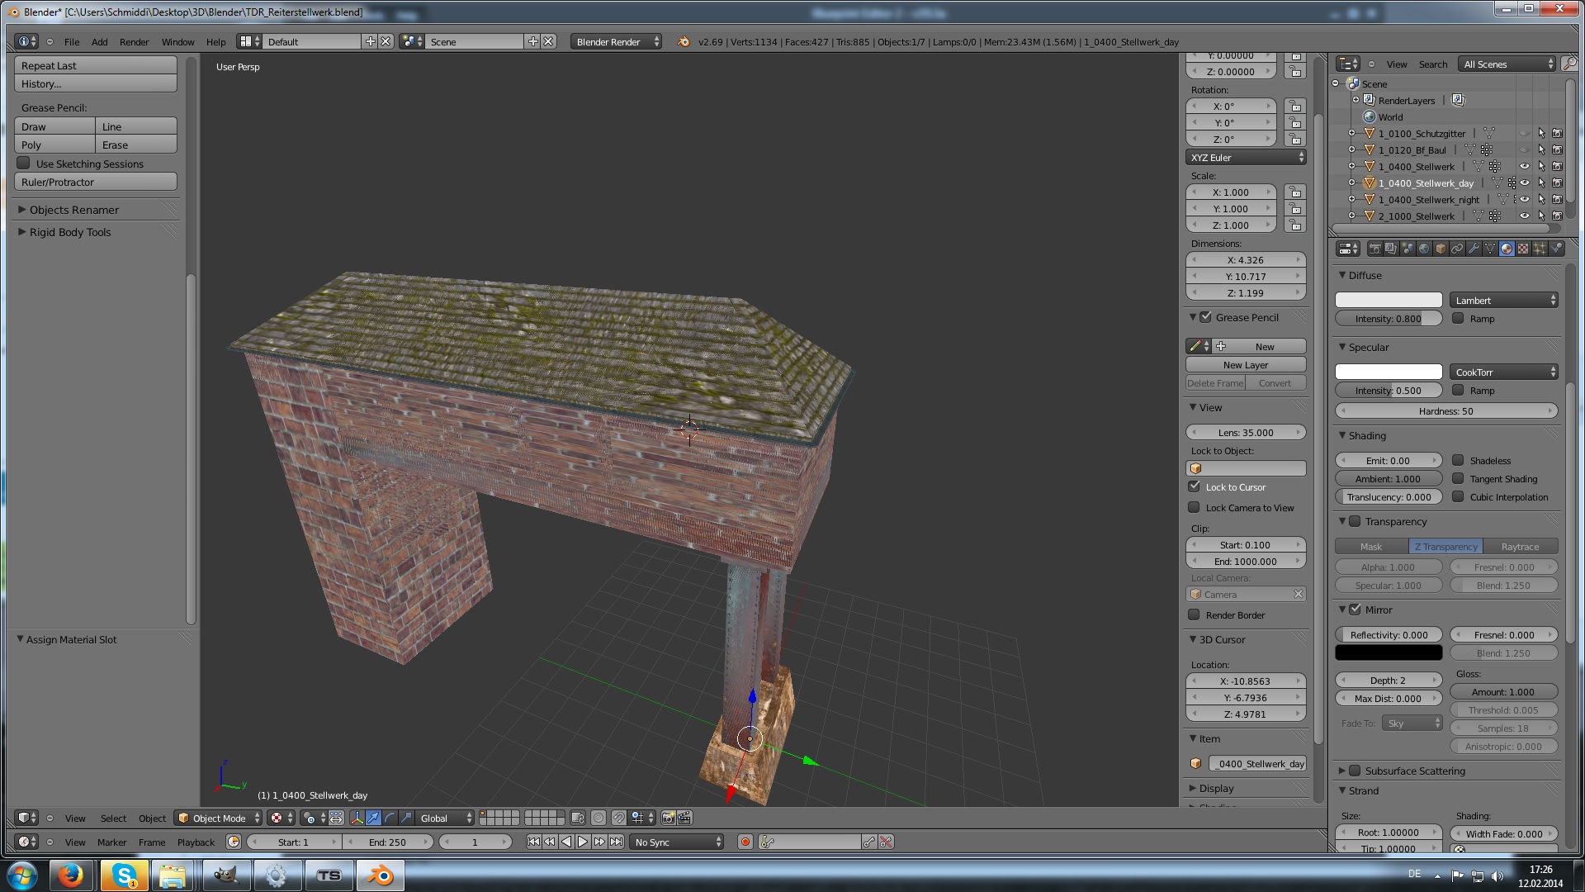Open the Lambert diffuse shader dropdown
Viewport: 1585px width, 892px height.
1504,300
